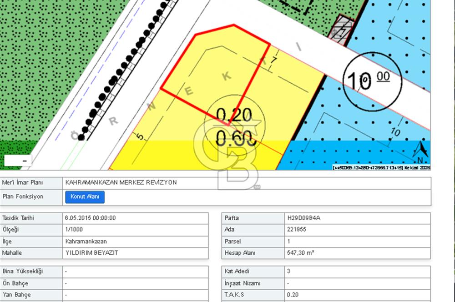Click the coordinate readout text on map

click(x=381, y=167)
